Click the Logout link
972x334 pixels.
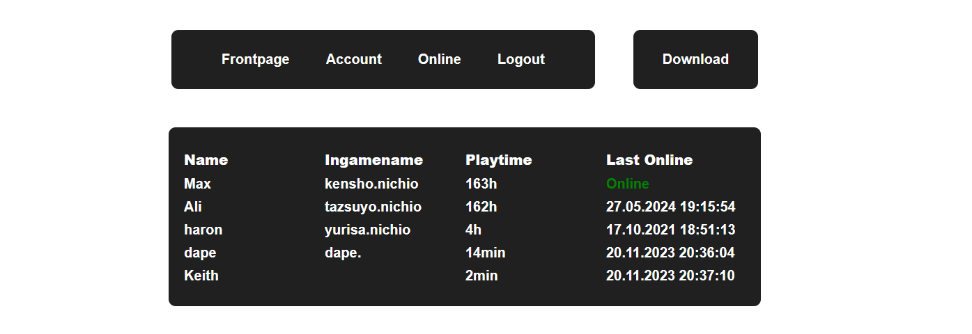click(x=520, y=59)
